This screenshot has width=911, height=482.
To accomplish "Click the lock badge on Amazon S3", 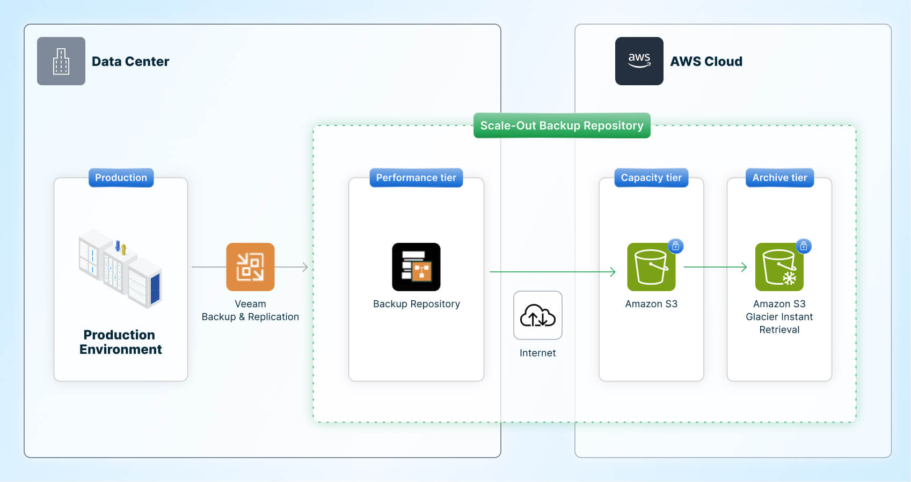I will point(675,246).
